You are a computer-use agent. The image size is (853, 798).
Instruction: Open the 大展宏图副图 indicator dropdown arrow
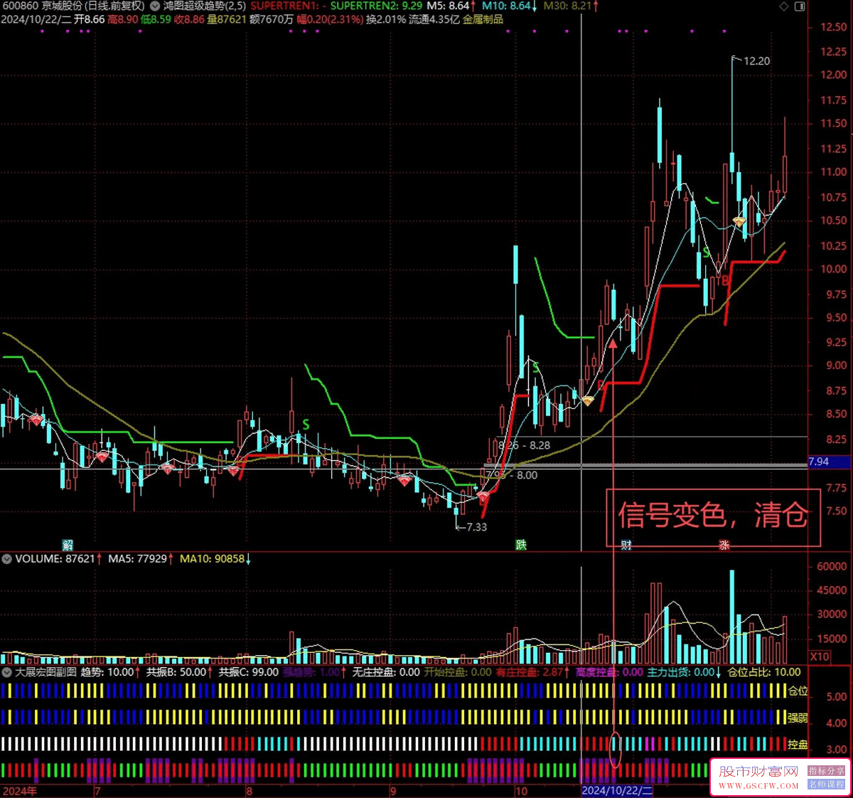6,671
